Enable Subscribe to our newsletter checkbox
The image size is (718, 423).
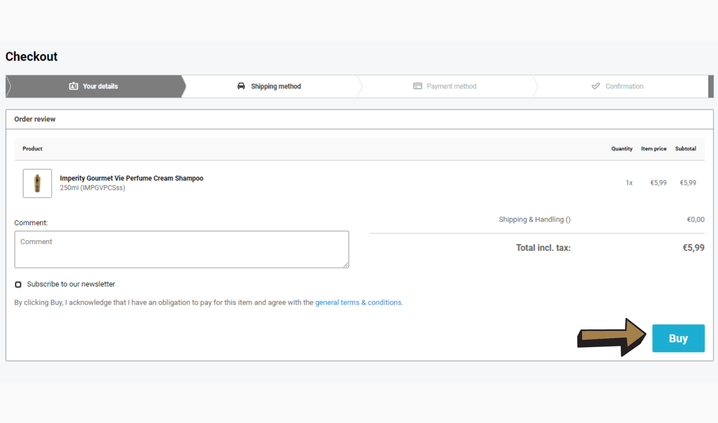(x=18, y=284)
